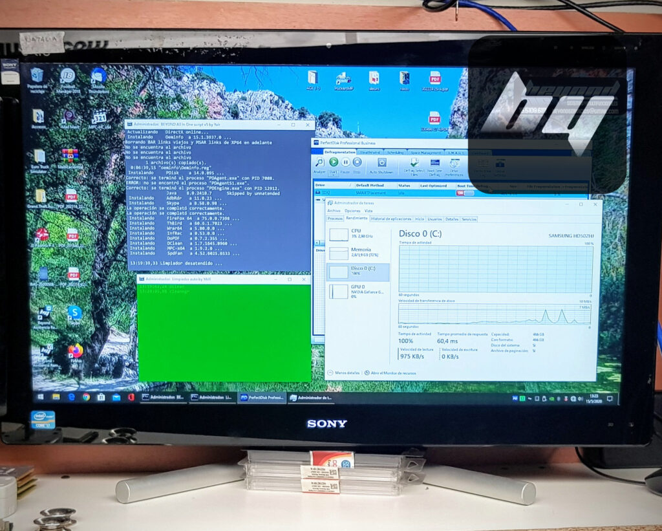The width and height of the screenshot is (662, 531).
Task: Toggle the Boot Time Defrag switch for drive C:
Action: 465,193
